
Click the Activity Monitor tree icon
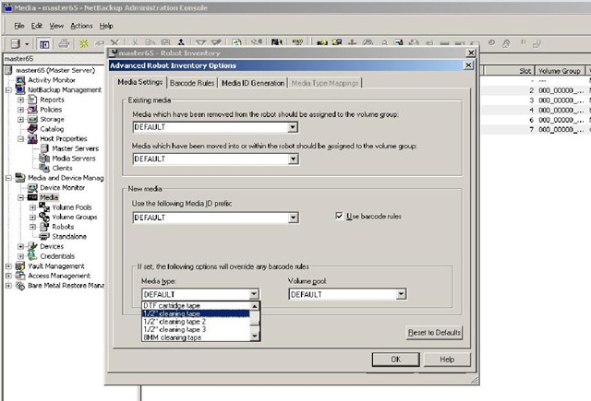[20, 80]
